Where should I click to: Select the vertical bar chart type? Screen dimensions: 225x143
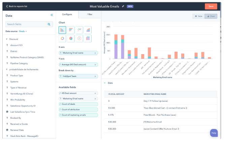[62, 30]
